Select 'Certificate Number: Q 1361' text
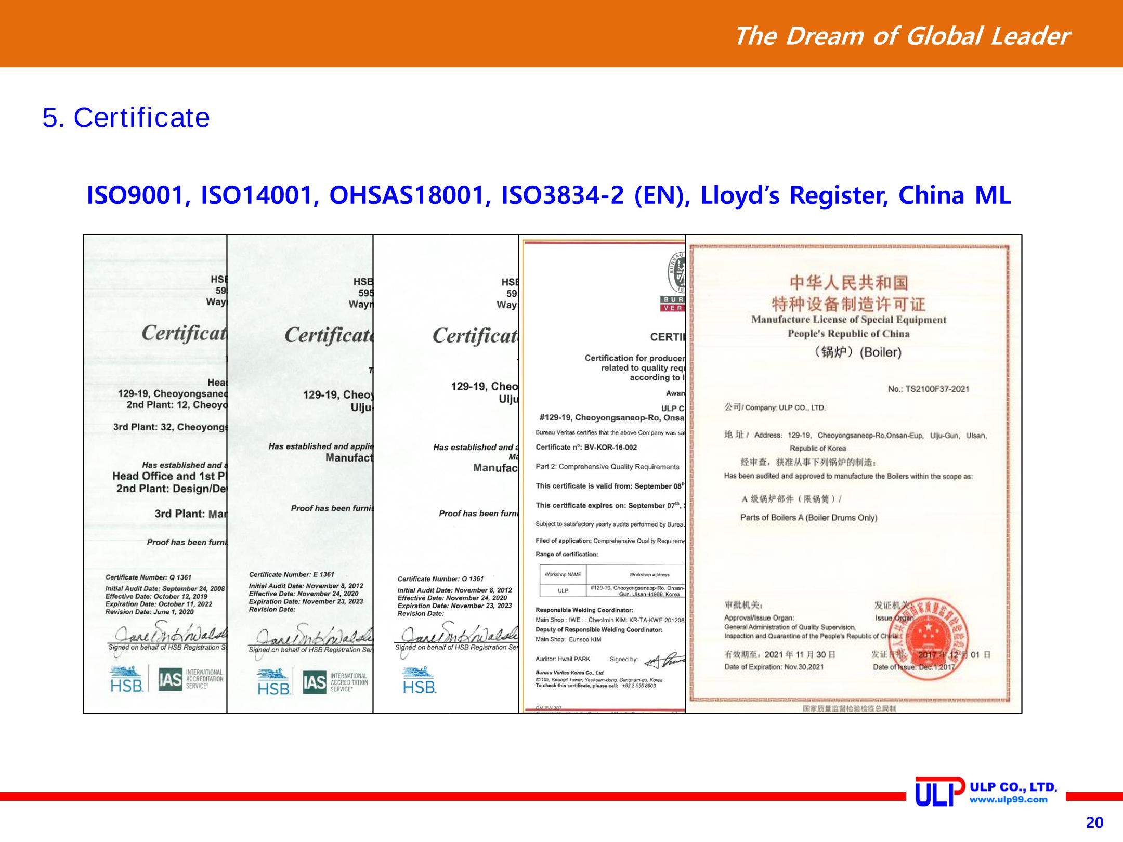 149,577
